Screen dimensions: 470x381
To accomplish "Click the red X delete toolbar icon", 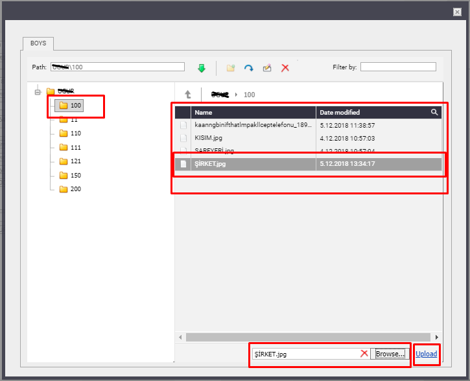I will click(285, 67).
